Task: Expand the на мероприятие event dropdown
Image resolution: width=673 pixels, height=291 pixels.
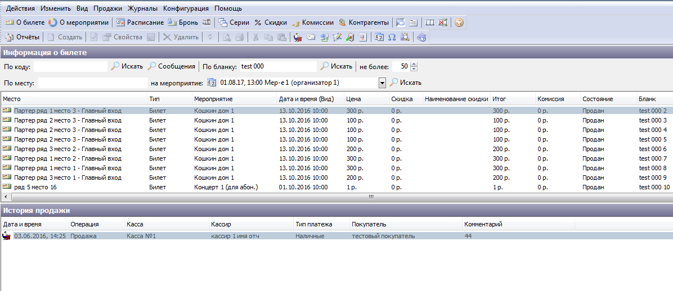Action: [382, 83]
